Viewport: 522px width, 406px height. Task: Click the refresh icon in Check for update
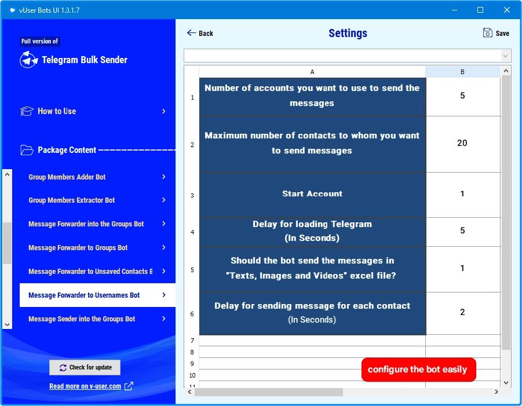tap(63, 367)
